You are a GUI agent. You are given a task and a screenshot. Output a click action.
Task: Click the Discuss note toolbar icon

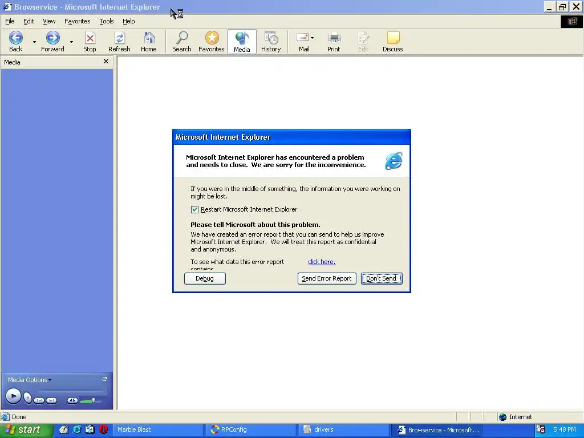(x=393, y=38)
